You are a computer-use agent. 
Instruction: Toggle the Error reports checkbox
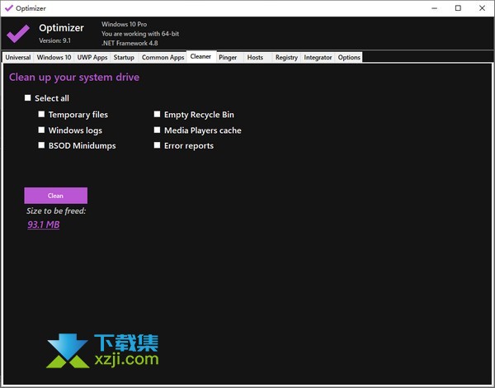pyautogui.click(x=157, y=145)
